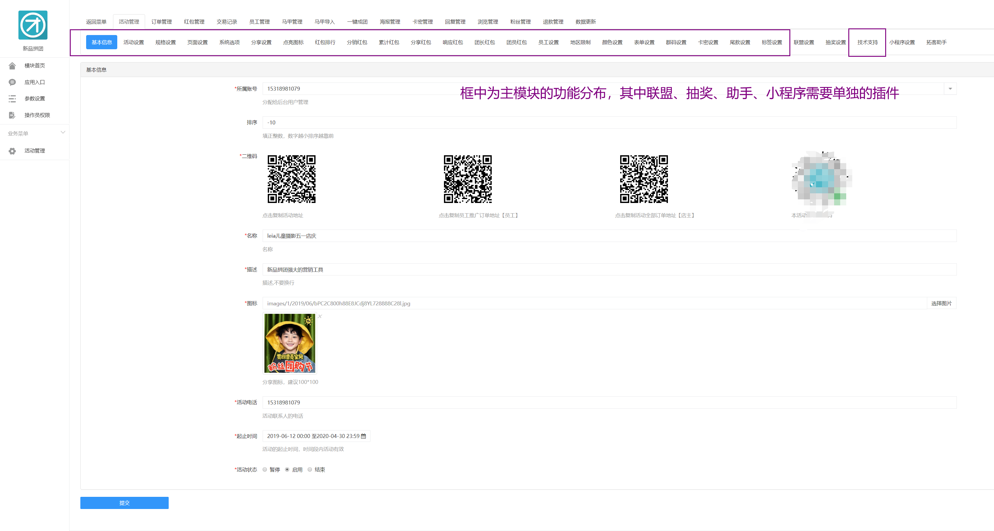Click the 新品拼团 app logo icon
994x531 pixels.
33,25
